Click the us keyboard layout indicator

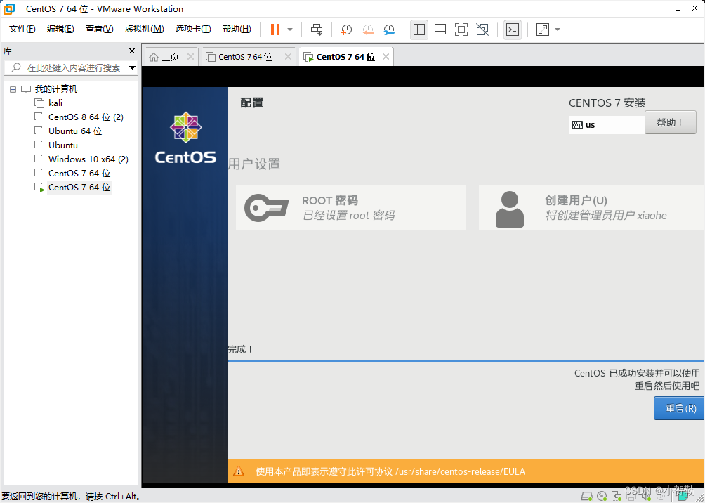[606, 124]
